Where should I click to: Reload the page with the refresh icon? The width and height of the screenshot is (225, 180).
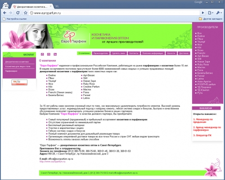coord(18,13)
